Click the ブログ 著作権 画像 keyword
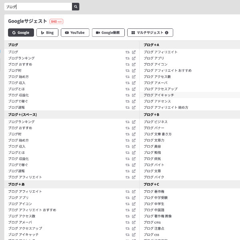Viewport: 240px width, 240px height. click(158, 216)
